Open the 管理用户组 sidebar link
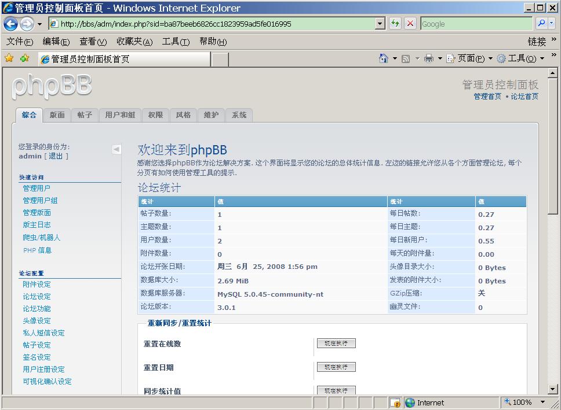561x410 pixels. [x=40, y=200]
